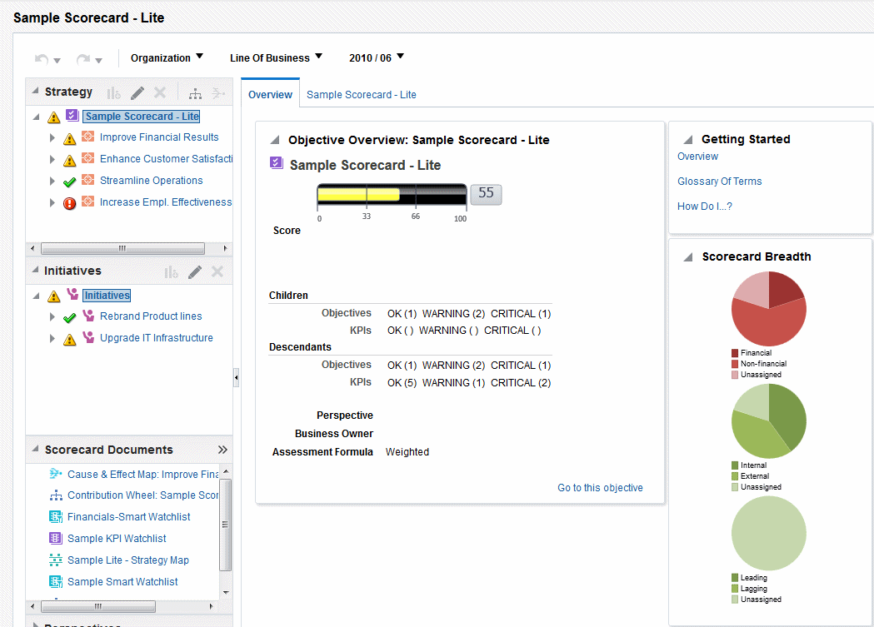The width and height of the screenshot is (874, 627).
Task: Click the green check icon beside Rebrand Product lines
Action: click(x=69, y=316)
